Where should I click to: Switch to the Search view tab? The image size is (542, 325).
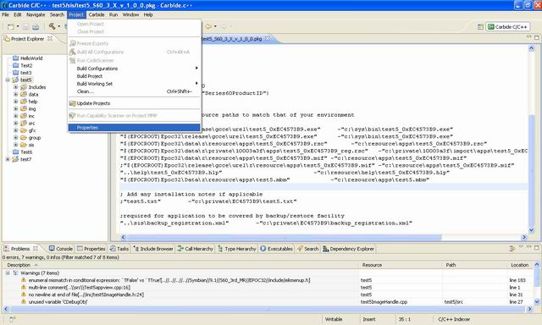pos(307,249)
